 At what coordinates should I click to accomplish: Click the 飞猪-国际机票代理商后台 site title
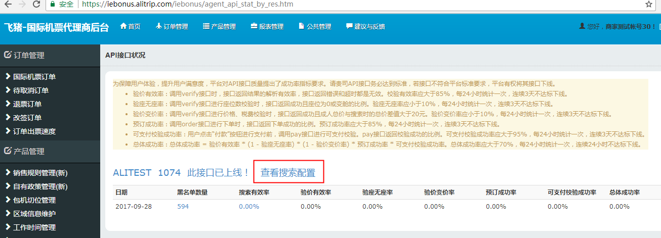[56, 27]
